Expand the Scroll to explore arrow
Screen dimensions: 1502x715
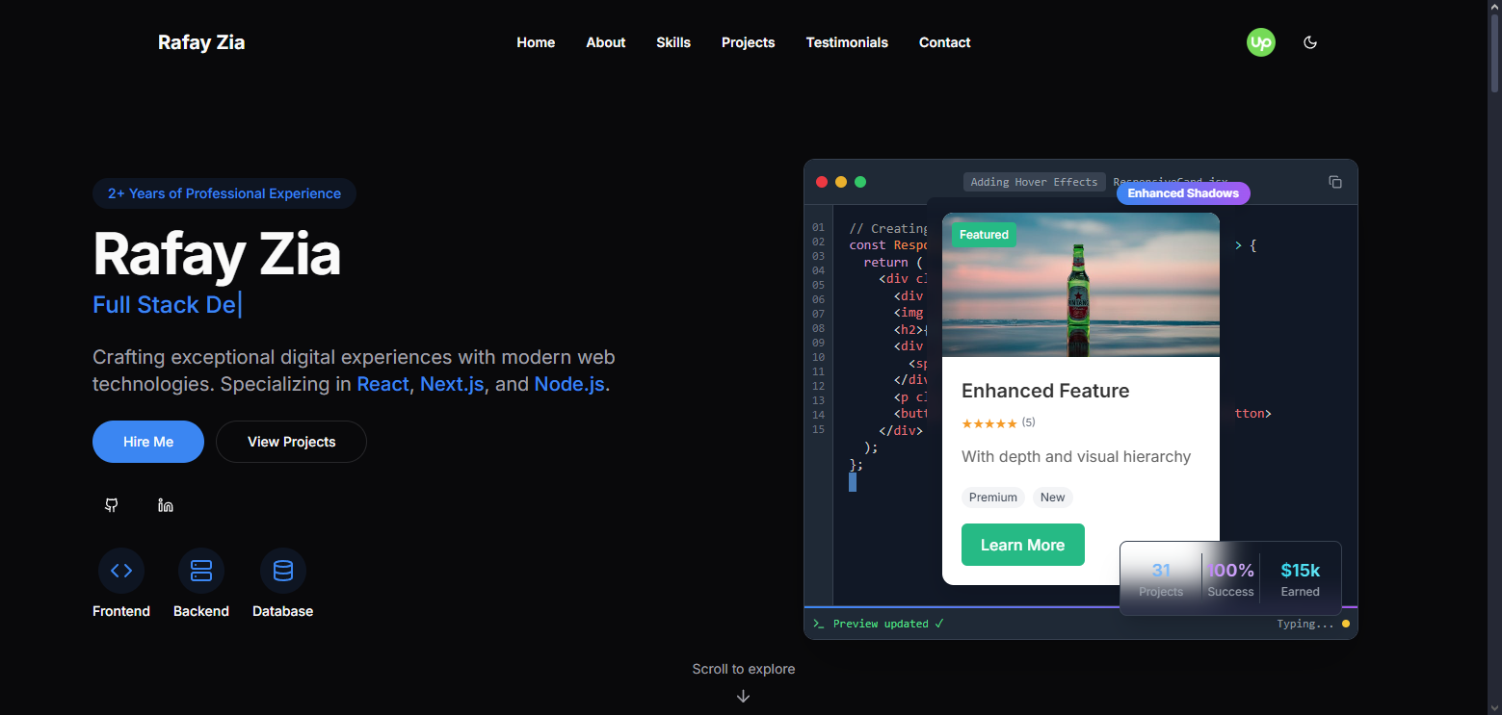pyautogui.click(x=743, y=695)
